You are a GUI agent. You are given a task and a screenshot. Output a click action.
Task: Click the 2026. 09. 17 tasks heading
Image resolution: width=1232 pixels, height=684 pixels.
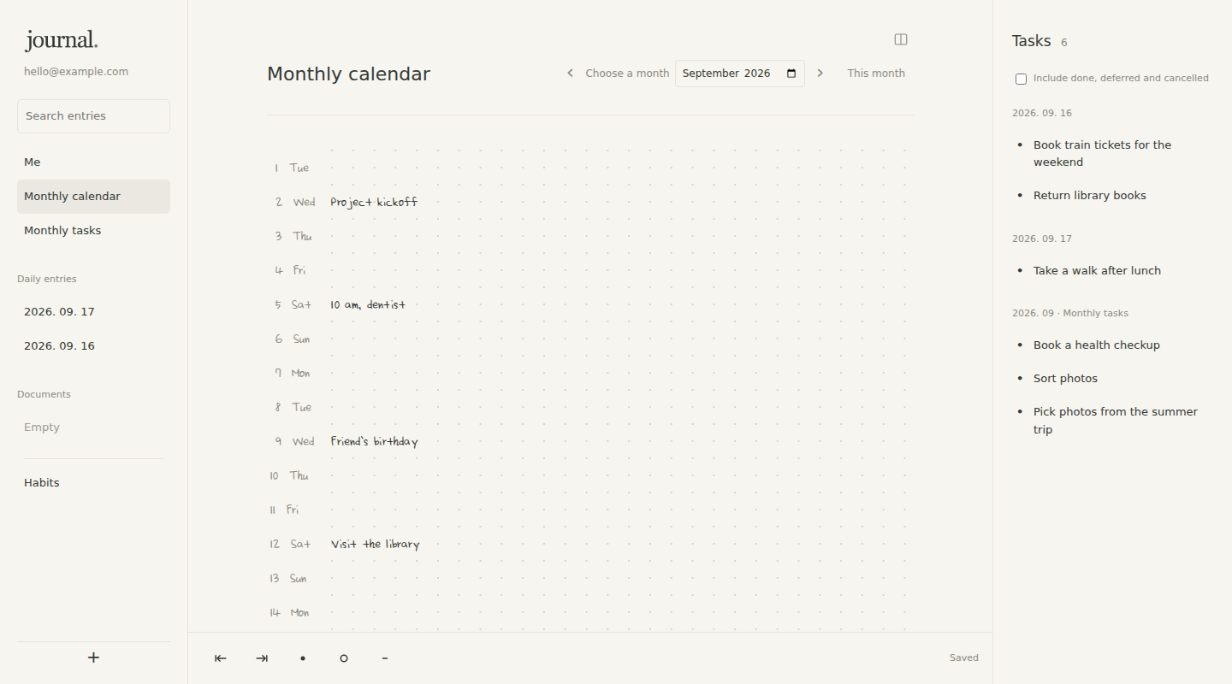[1042, 239]
